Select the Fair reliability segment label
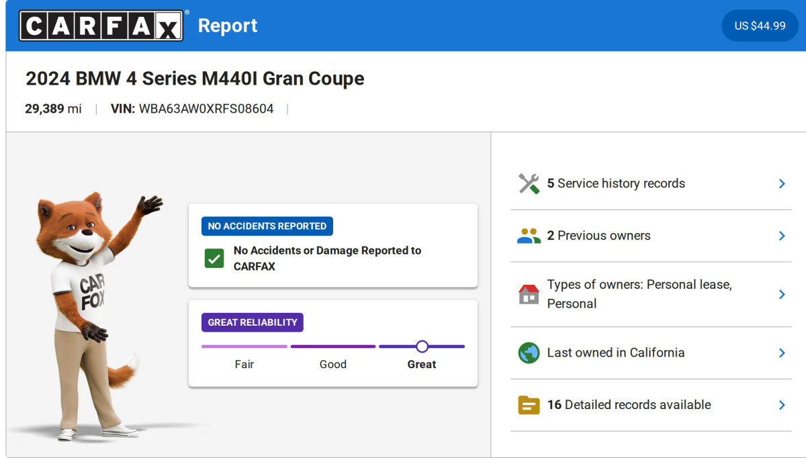The image size is (806, 458). coord(244,364)
